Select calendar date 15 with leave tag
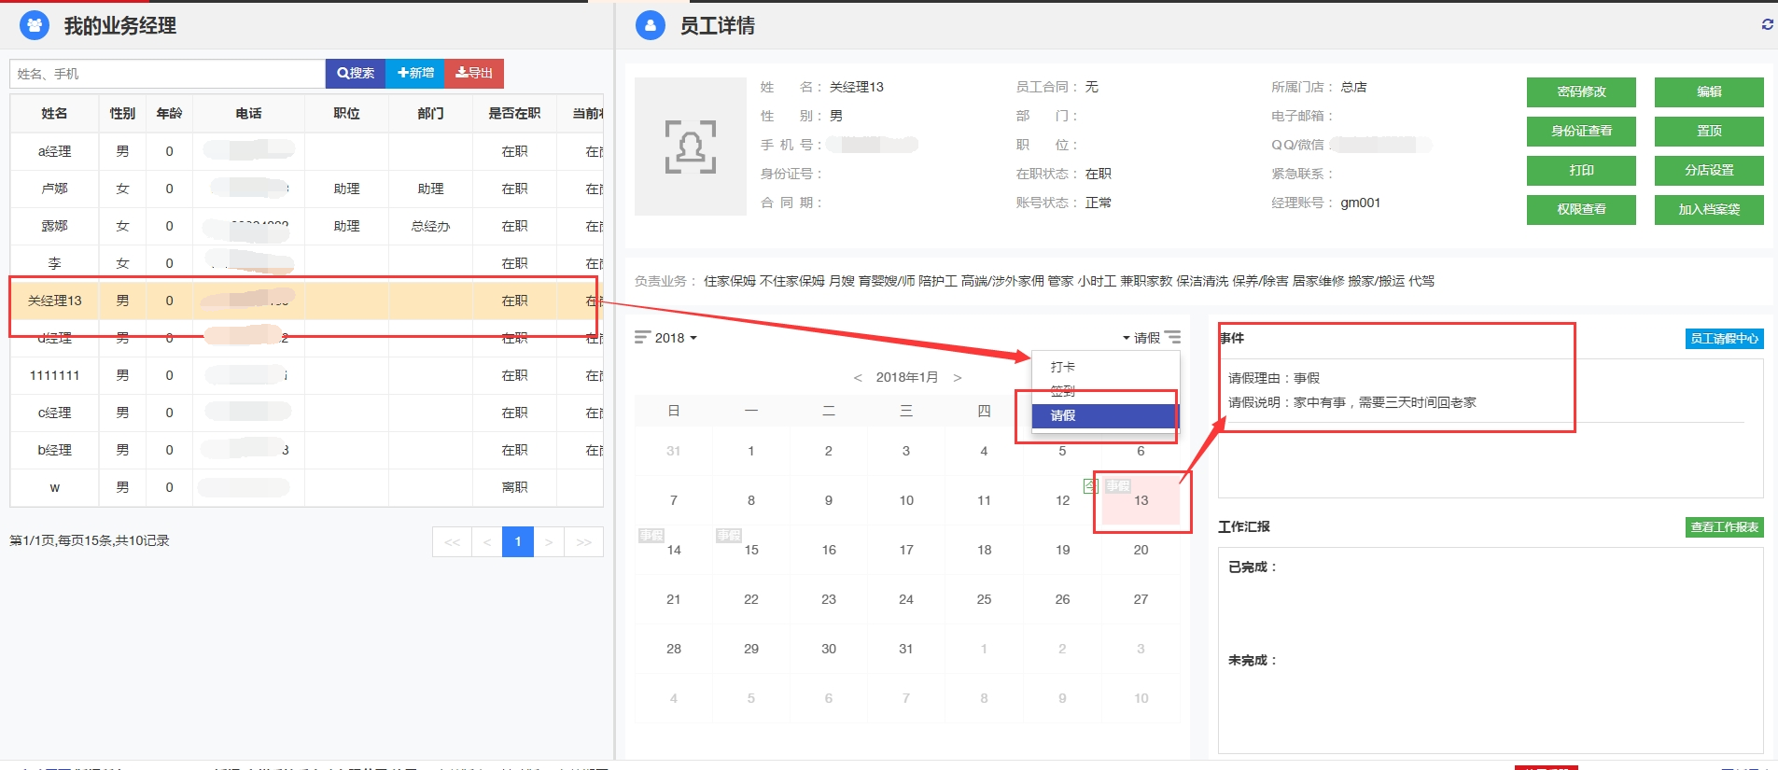 pos(751,551)
